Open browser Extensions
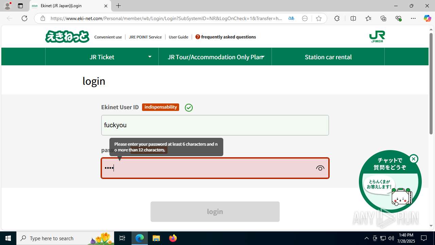Image resolution: width=435 pixels, height=245 pixels. pyautogui.click(x=337, y=18)
